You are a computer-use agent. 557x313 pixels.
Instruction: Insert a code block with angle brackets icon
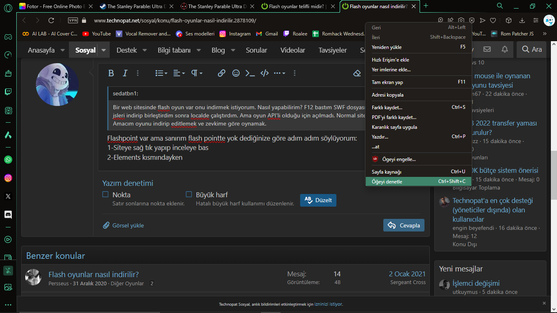point(265,73)
